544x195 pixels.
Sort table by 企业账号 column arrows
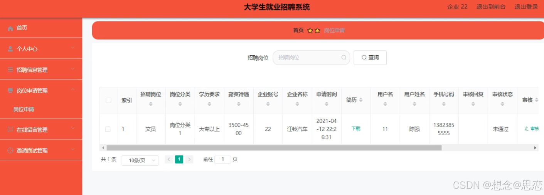tap(268, 104)
